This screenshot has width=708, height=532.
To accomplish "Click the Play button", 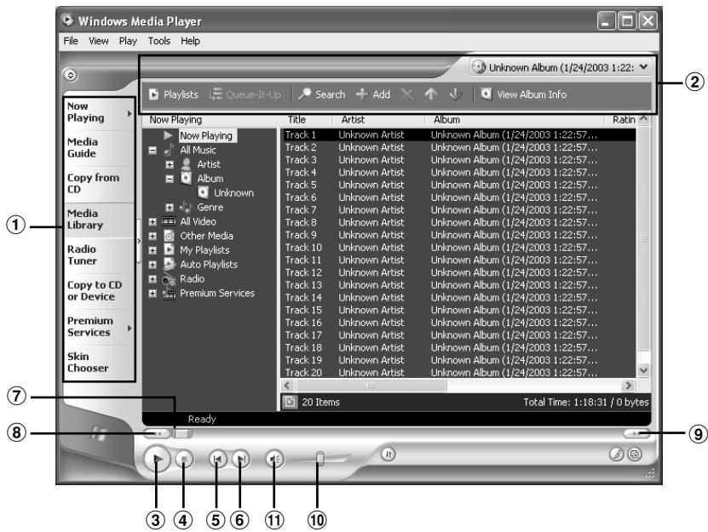I will [x=157, y=459].
